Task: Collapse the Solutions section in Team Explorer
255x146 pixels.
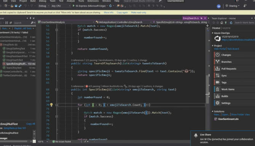Action: pyautogui.click(x=212, y=111)
